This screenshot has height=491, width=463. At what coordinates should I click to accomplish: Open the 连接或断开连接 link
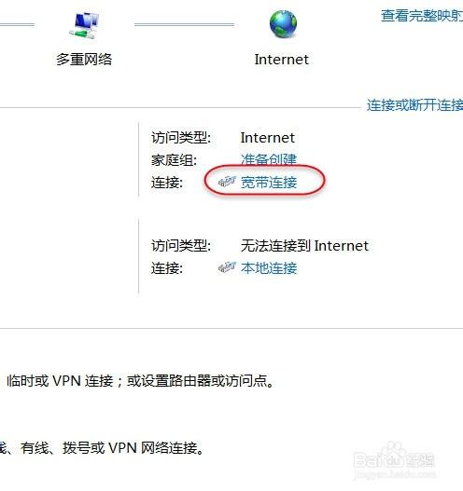414,105
